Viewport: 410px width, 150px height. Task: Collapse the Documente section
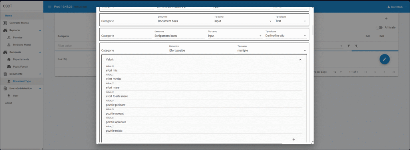click(x=40, y=74)
